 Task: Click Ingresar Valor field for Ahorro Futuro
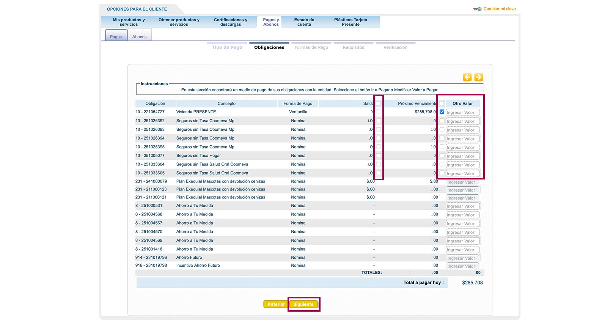pyautogui.click(x=463, y=258)
